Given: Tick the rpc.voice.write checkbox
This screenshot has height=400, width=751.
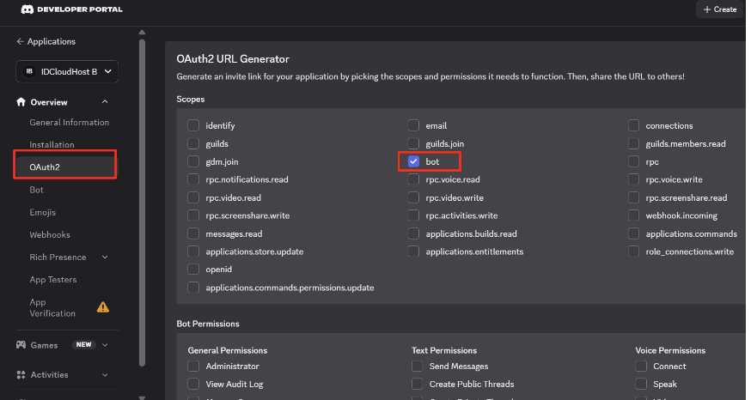Looking at the screenshot, I should (x=633, y=179).
